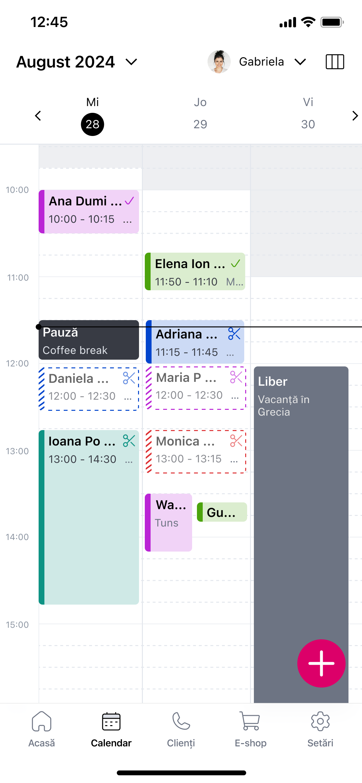The height and width of the screenshot is (783, 362).
Task: Click scissors icon on Monica appointment
Action: pyautogui.click(x=236, y=441)
